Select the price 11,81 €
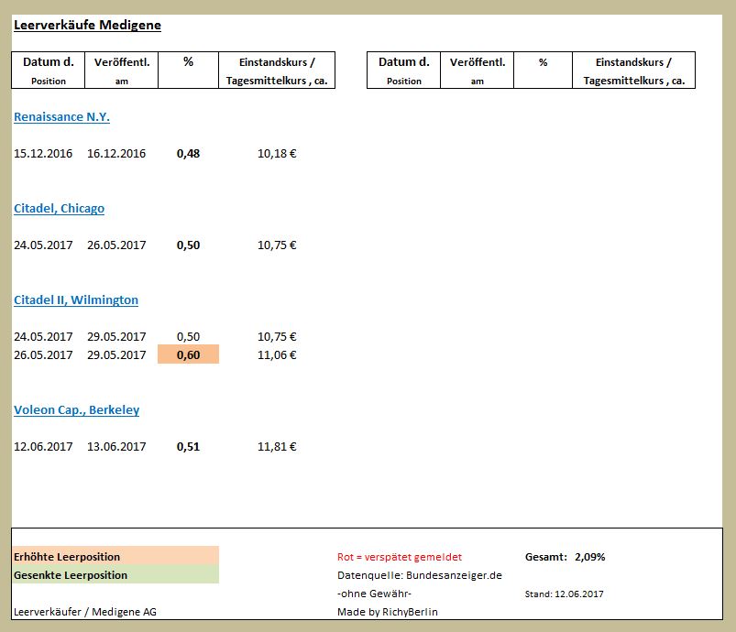Viewport: 736px width, 632px height. click(277, 446)
